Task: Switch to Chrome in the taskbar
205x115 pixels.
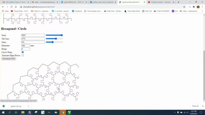Action: 63,112
